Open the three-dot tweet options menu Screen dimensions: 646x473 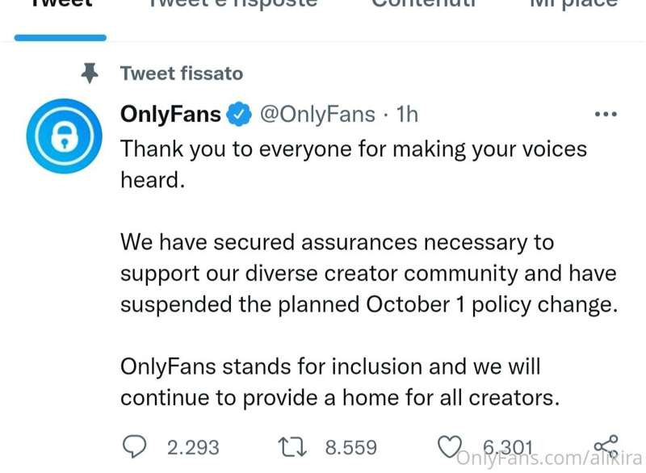pyautogui.click(x=606, y=114)
